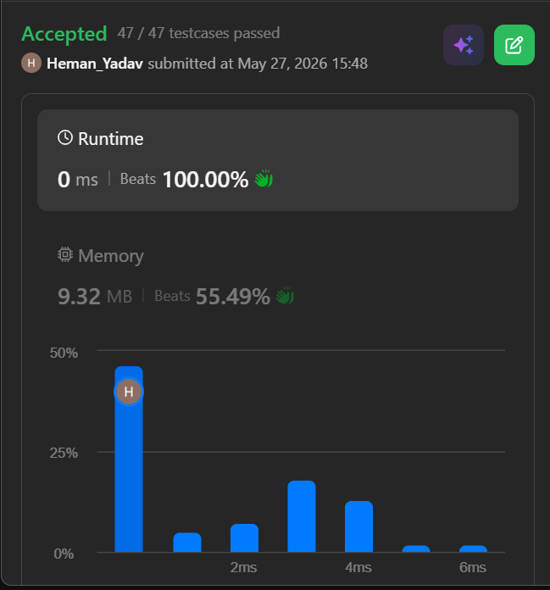Select the chart bar above 6ms
The image size is (550, 590).
tap(473, 548)
